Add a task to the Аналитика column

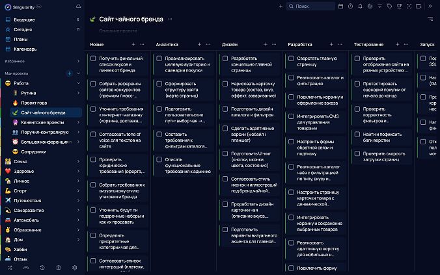pyautogui.click(x=200, y=44)
